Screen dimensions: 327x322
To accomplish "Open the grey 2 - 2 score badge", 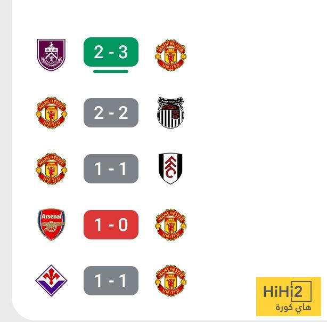I will click(x=111, y=112).
